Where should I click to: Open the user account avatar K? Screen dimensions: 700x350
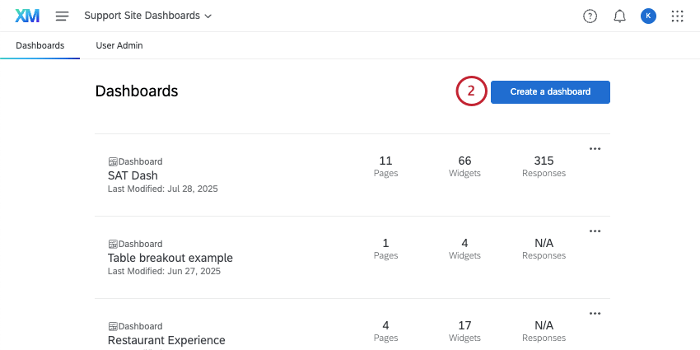pos(648,16)
